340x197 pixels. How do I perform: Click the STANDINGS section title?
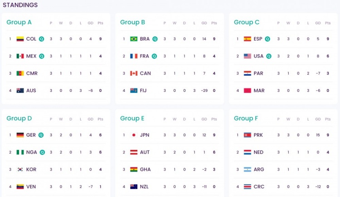[x=20, y=5]
